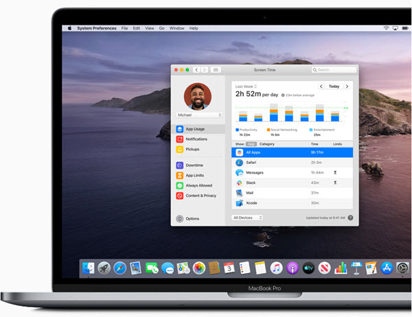The image size is (412, 317).
Task: Select the Safari row in app list
Action: (x=292, y=163)
